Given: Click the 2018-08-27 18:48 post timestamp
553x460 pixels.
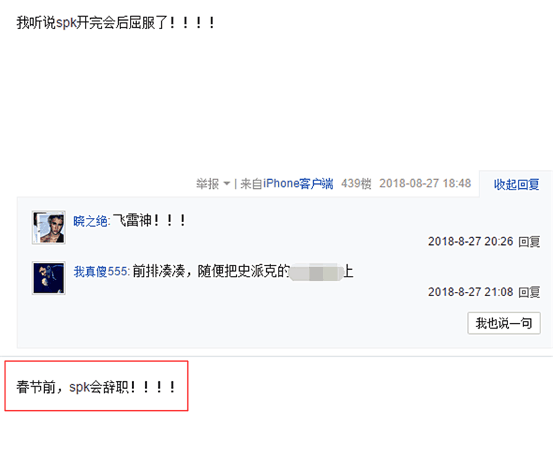Looking at the screenshot, I should [425, 183].
